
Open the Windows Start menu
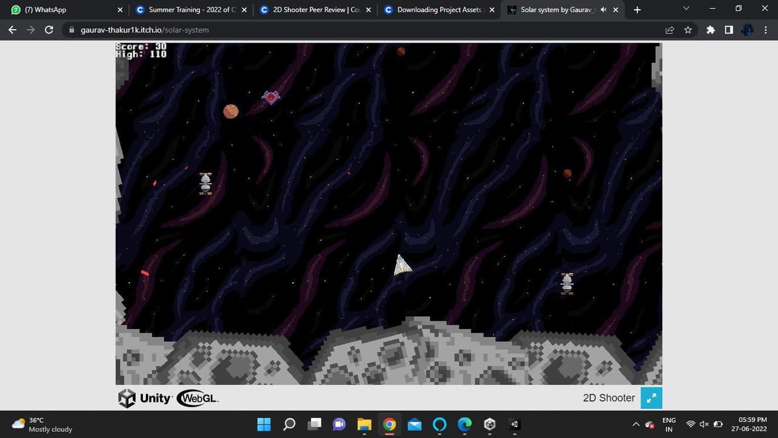(x=264, y=424)
